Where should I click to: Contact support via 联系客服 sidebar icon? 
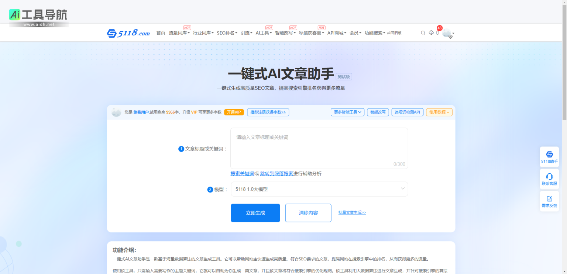549,179
